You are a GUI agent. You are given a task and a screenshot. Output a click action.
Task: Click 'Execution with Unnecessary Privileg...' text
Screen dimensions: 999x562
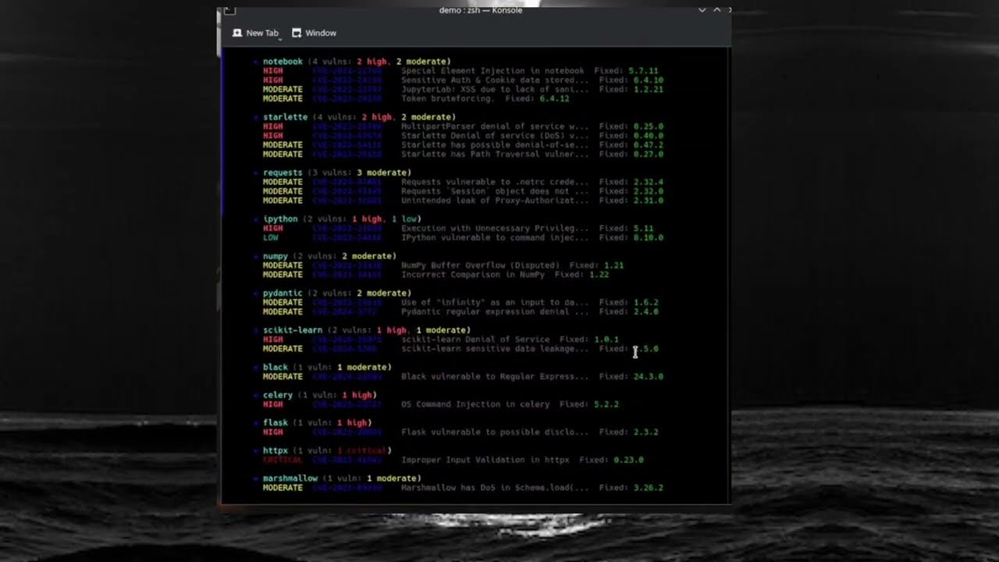coord(495,229)
